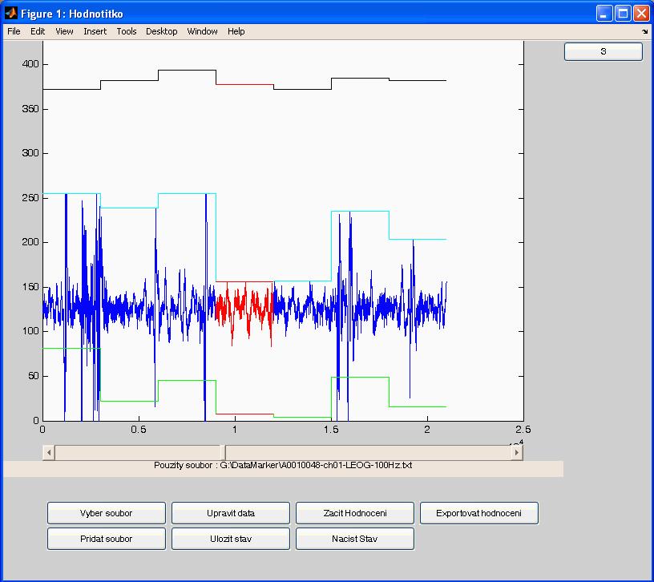Open the Desktop menu
Image resolution: width=654 pixels, height=582 pixels.
(161, 31)
